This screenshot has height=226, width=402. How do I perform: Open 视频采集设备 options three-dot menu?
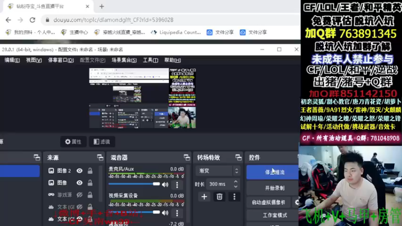[177, 213]
